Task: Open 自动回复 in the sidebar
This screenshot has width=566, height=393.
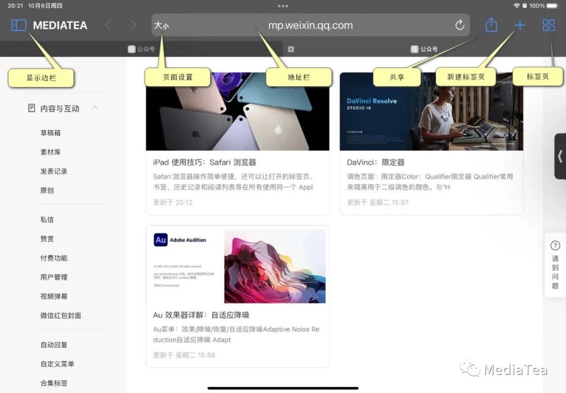Action: [54, 345]
